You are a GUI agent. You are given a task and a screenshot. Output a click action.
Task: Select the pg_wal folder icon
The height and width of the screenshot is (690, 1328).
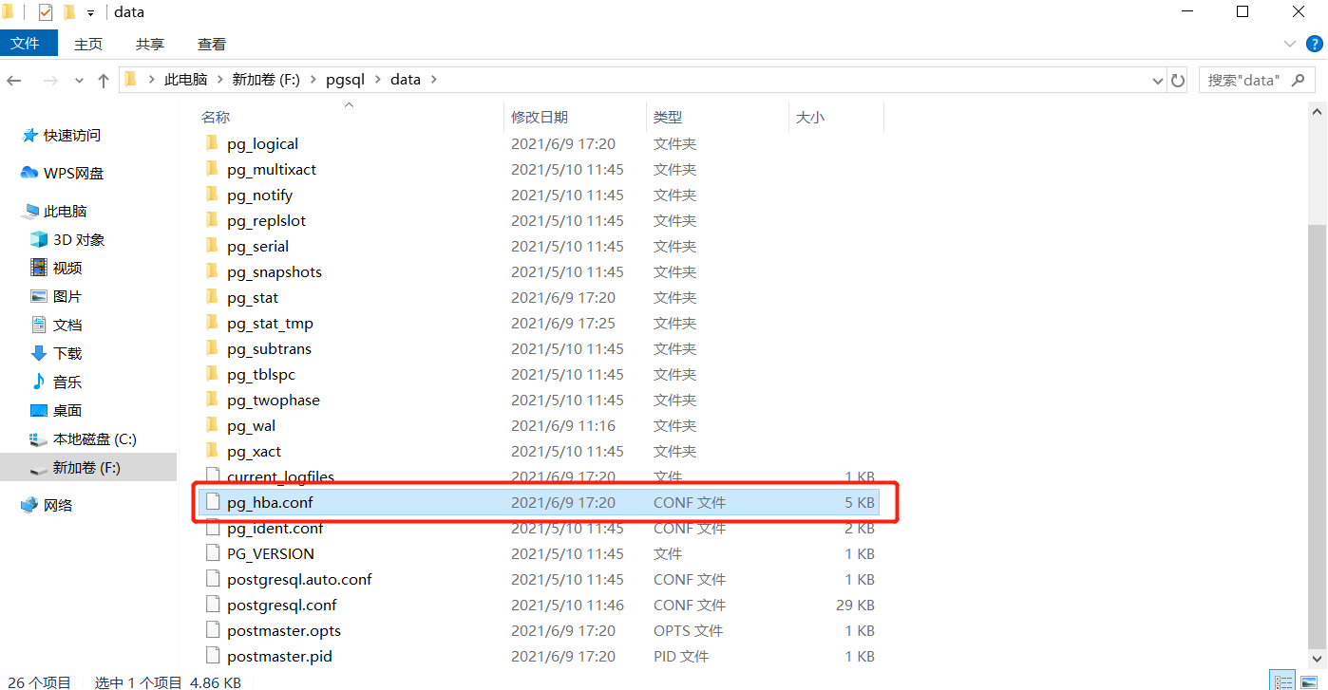pyautogui.click(x=212, y=425)
